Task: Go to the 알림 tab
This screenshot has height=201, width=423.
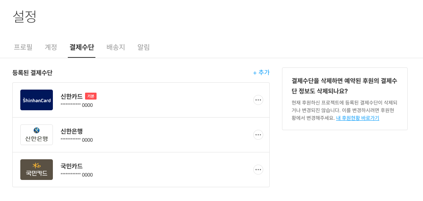Action: [x=144, y=47]
